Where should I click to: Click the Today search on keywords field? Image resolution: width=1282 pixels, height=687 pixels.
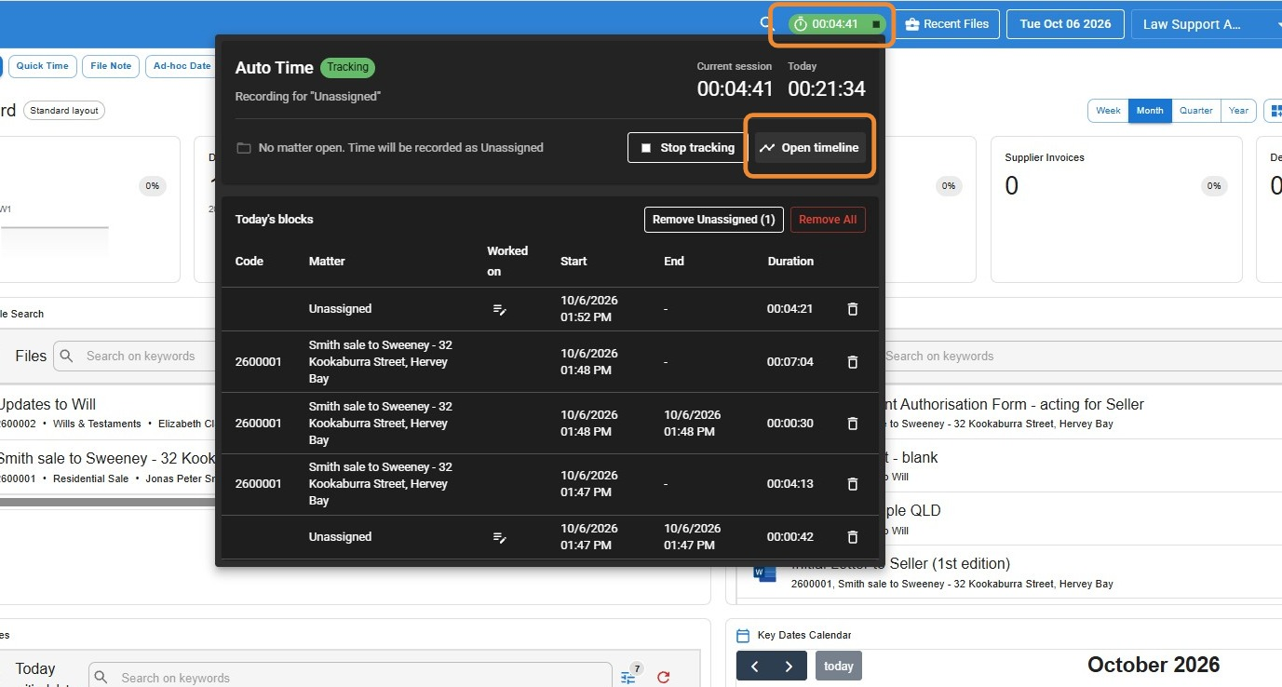tap(350, 678)
